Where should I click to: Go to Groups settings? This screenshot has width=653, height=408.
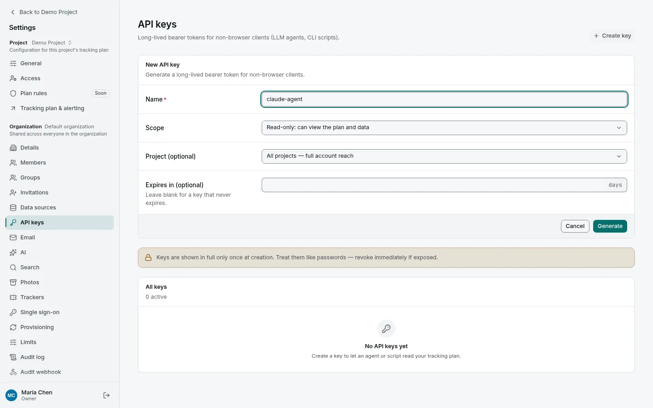[59, 178]
